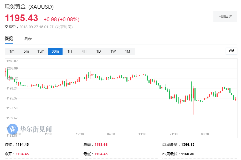Switch chart to 1M interval
The height and width of the screenshot is (160, 241).
click(x=127, y=51)
